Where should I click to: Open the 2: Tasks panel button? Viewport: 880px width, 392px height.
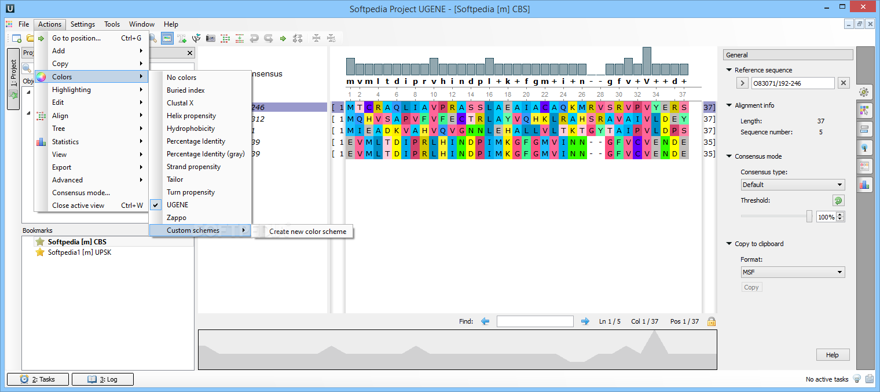coord(38,379)
